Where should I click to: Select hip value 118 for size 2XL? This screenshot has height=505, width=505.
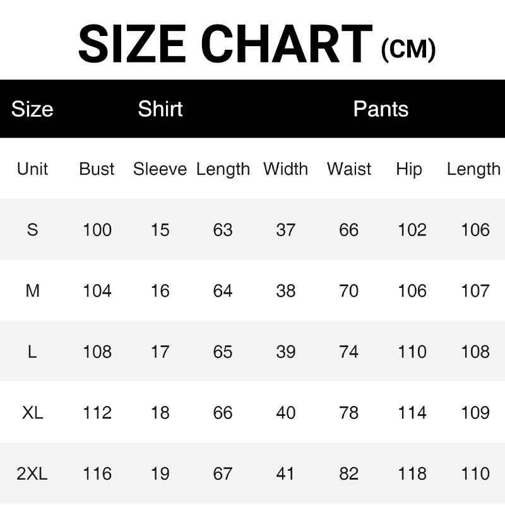click(x=412, y=473)
